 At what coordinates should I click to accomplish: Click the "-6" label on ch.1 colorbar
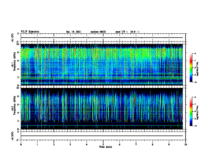(195, 53)
